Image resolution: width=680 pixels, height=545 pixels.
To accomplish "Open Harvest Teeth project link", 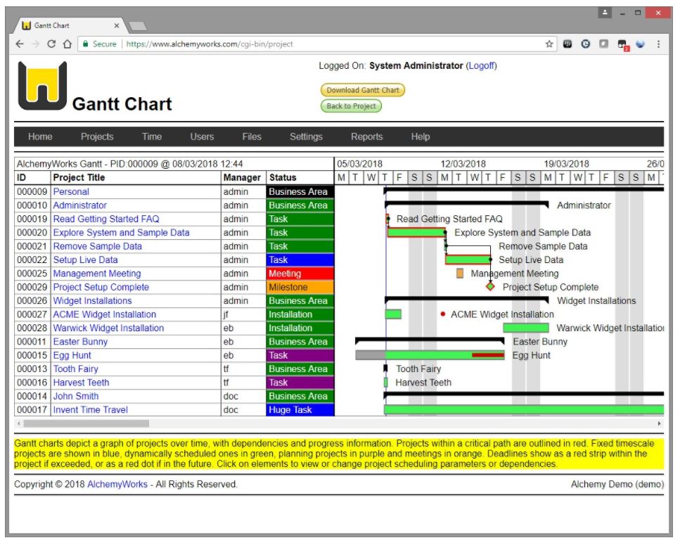I will click(x=81, y=383).
